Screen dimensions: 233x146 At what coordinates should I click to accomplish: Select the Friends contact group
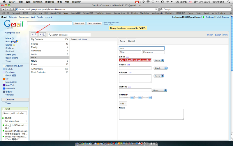point(50,44)
